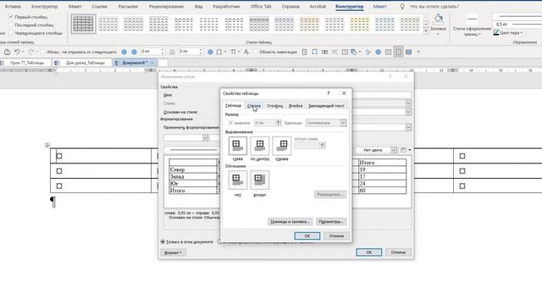Image resolution: width=542 pixels, height=305 pixels.
Task: Toggle the Область навигации checkbox
Action: [x=256, y=52]
